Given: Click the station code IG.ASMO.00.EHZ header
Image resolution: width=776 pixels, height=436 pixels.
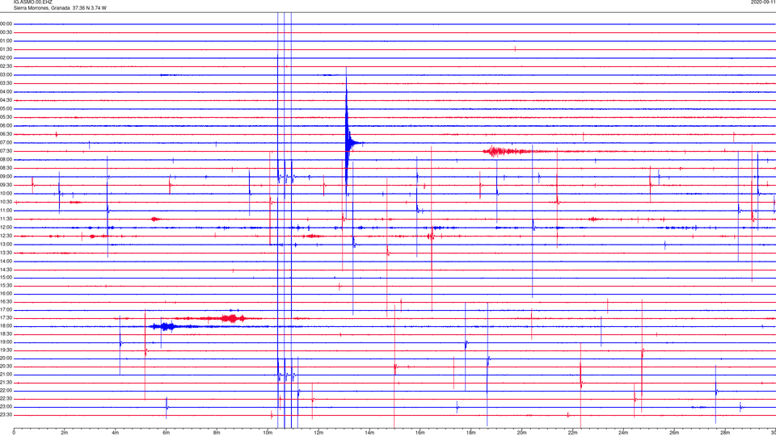Looking at the screenshot, I should 32,2.
